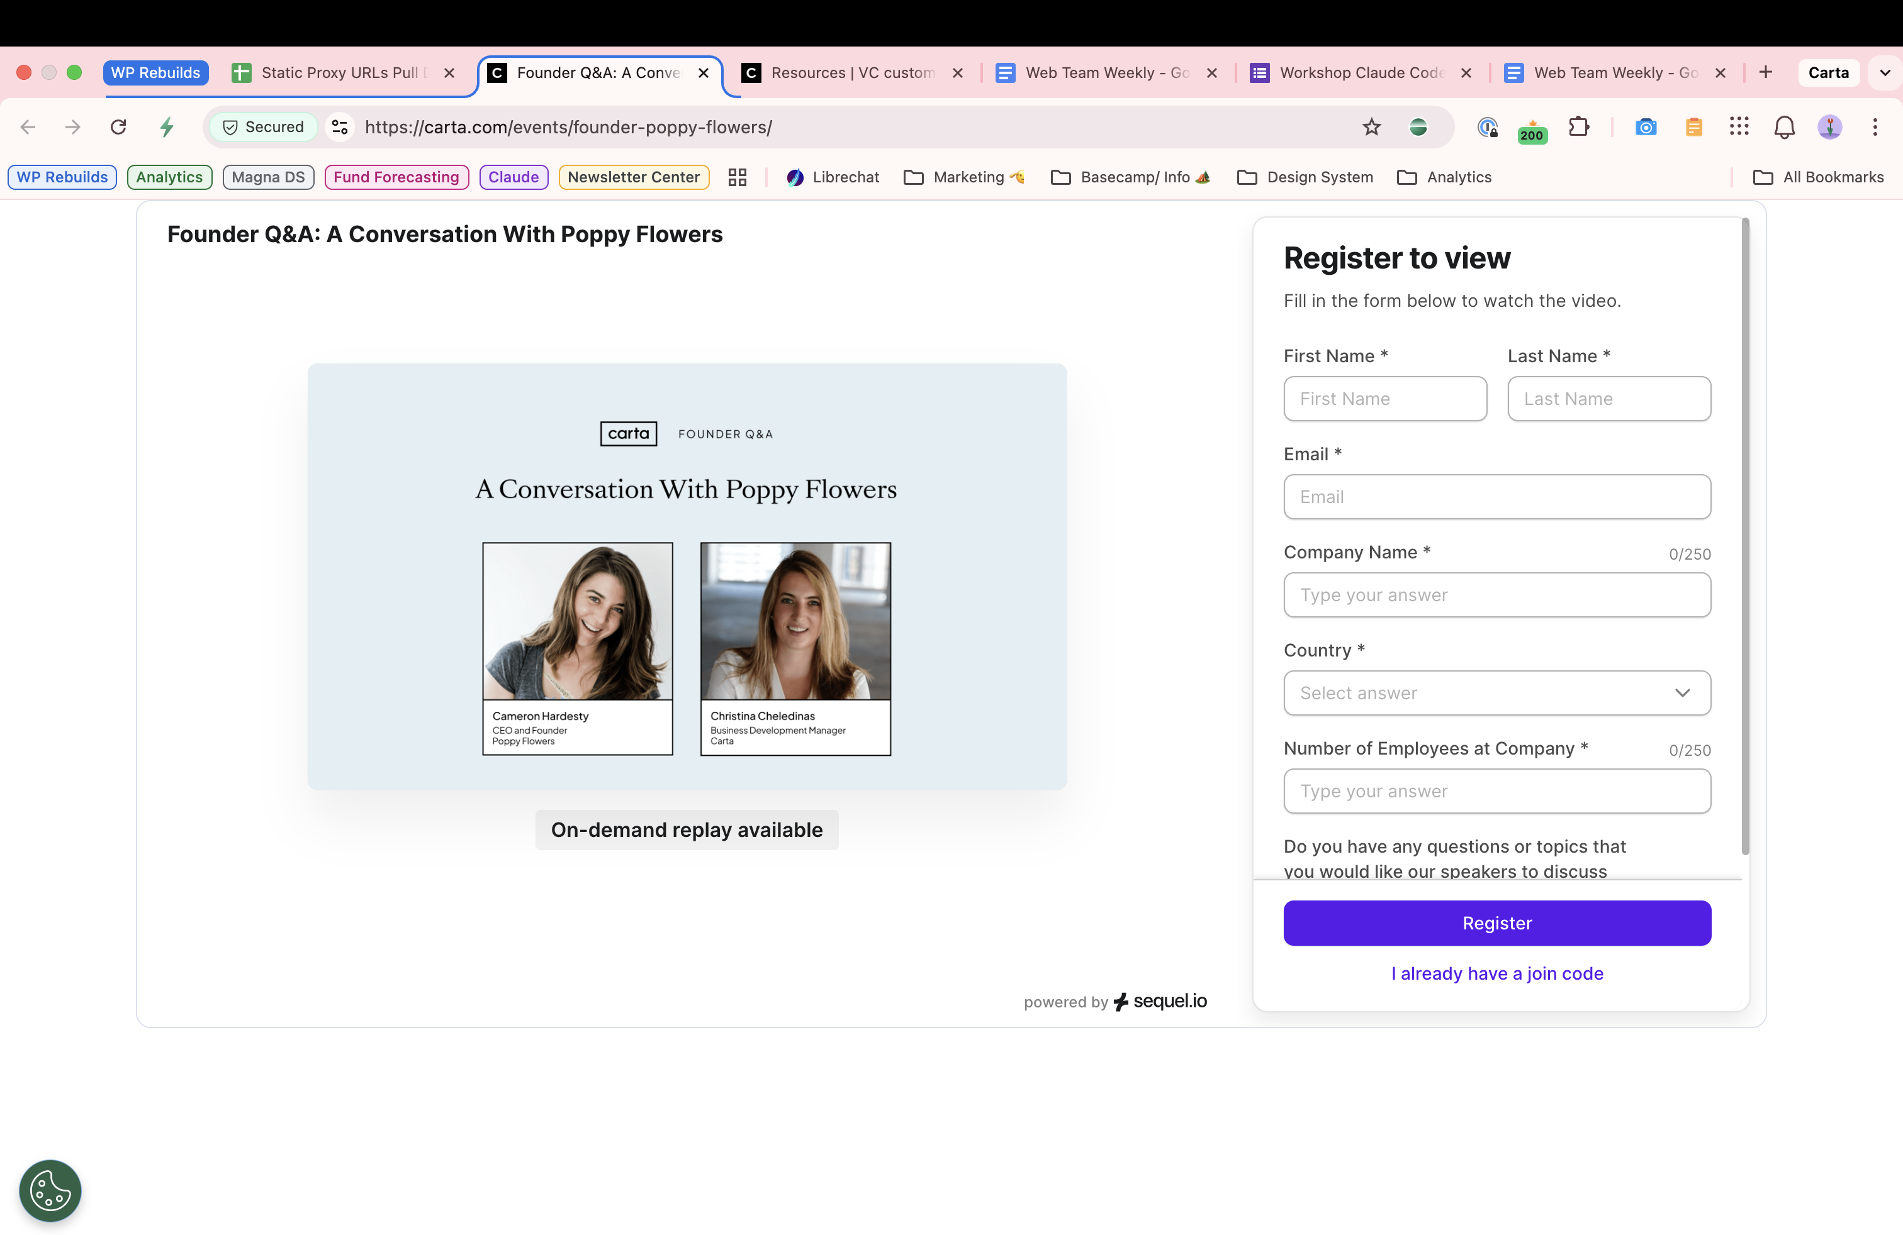The width and height of the screenshot is (1903, 1235).
Task: Click into the Email input field
Action: (1497, 497)
